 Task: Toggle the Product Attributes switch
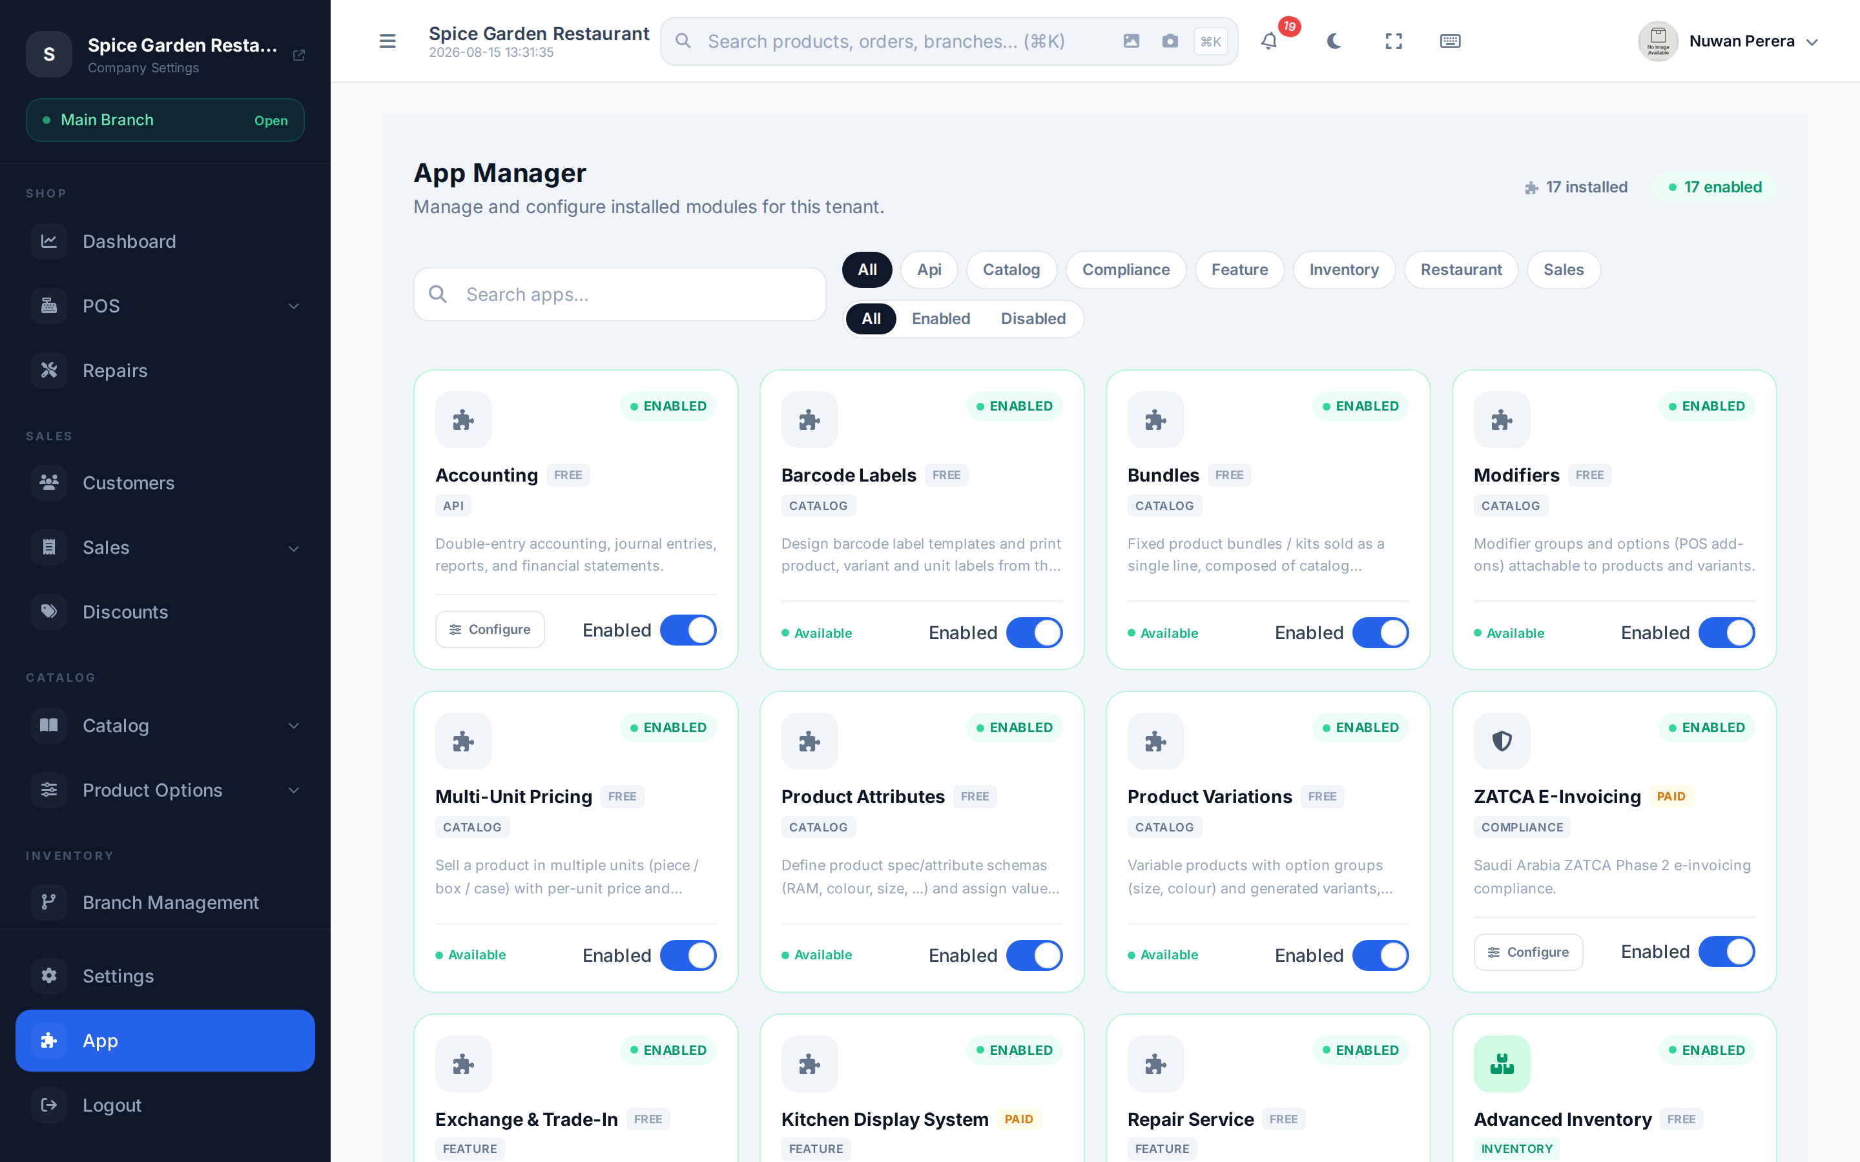pos(1034,955)
